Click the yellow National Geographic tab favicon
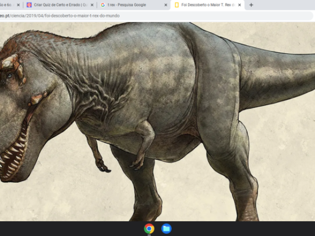 pos(177,5)
